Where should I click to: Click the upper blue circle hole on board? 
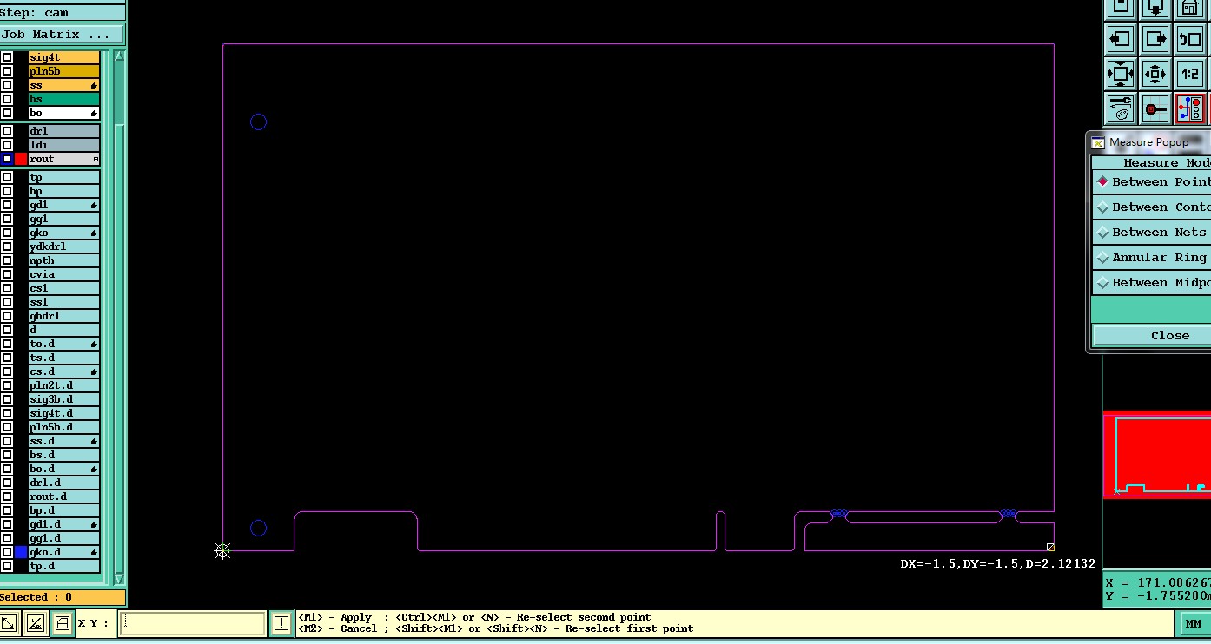coord(258,122)
